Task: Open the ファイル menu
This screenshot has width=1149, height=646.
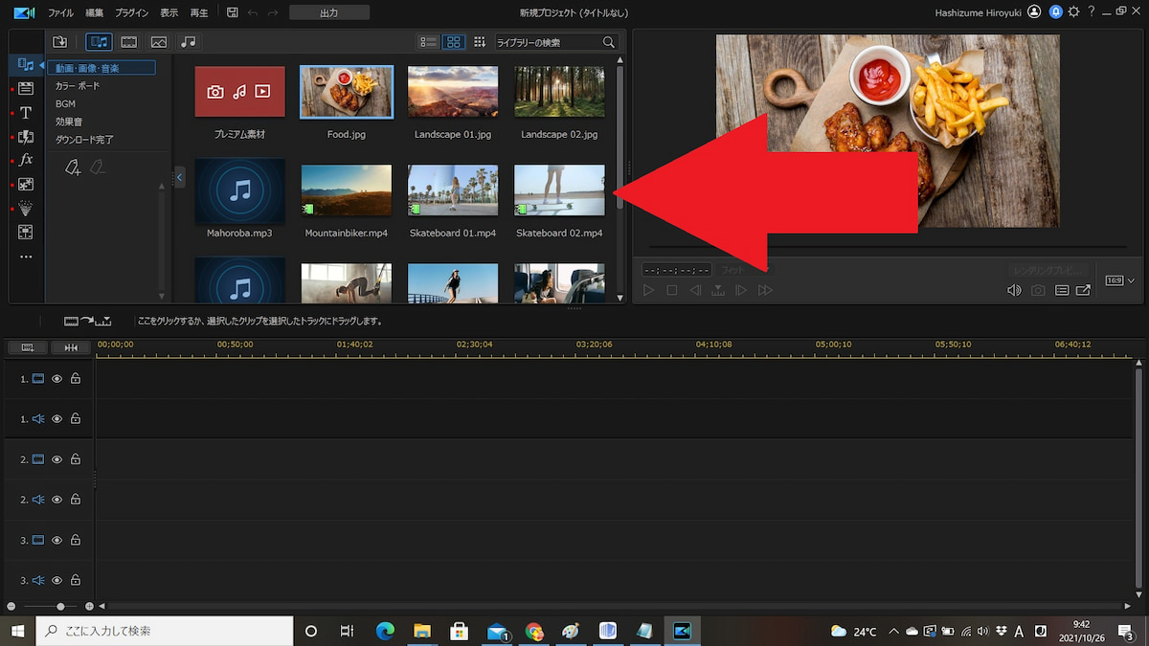Action: click(x=60, y=13)
